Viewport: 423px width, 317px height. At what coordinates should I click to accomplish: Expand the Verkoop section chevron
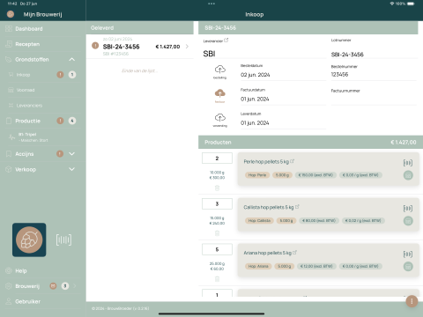pos(71,169)
